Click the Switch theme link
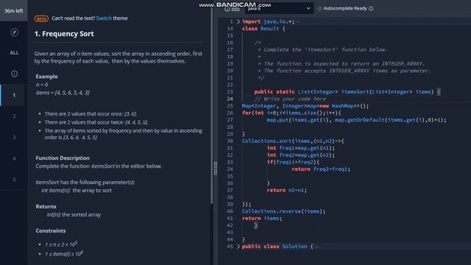 point(104,18)
